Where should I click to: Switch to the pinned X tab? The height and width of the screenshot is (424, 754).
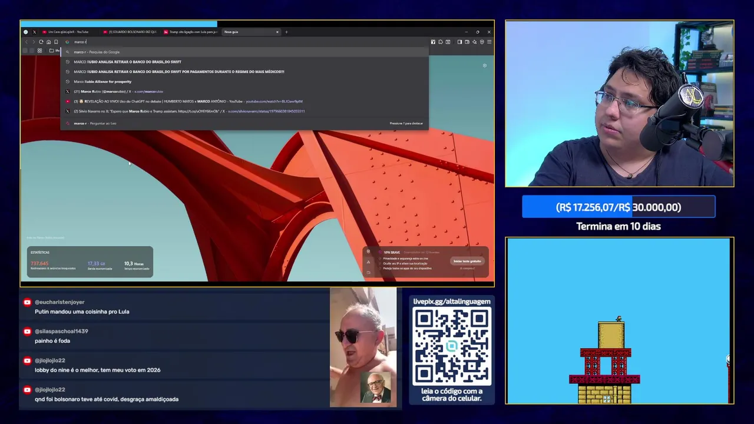pyautogui.click(x=34, y=32)
